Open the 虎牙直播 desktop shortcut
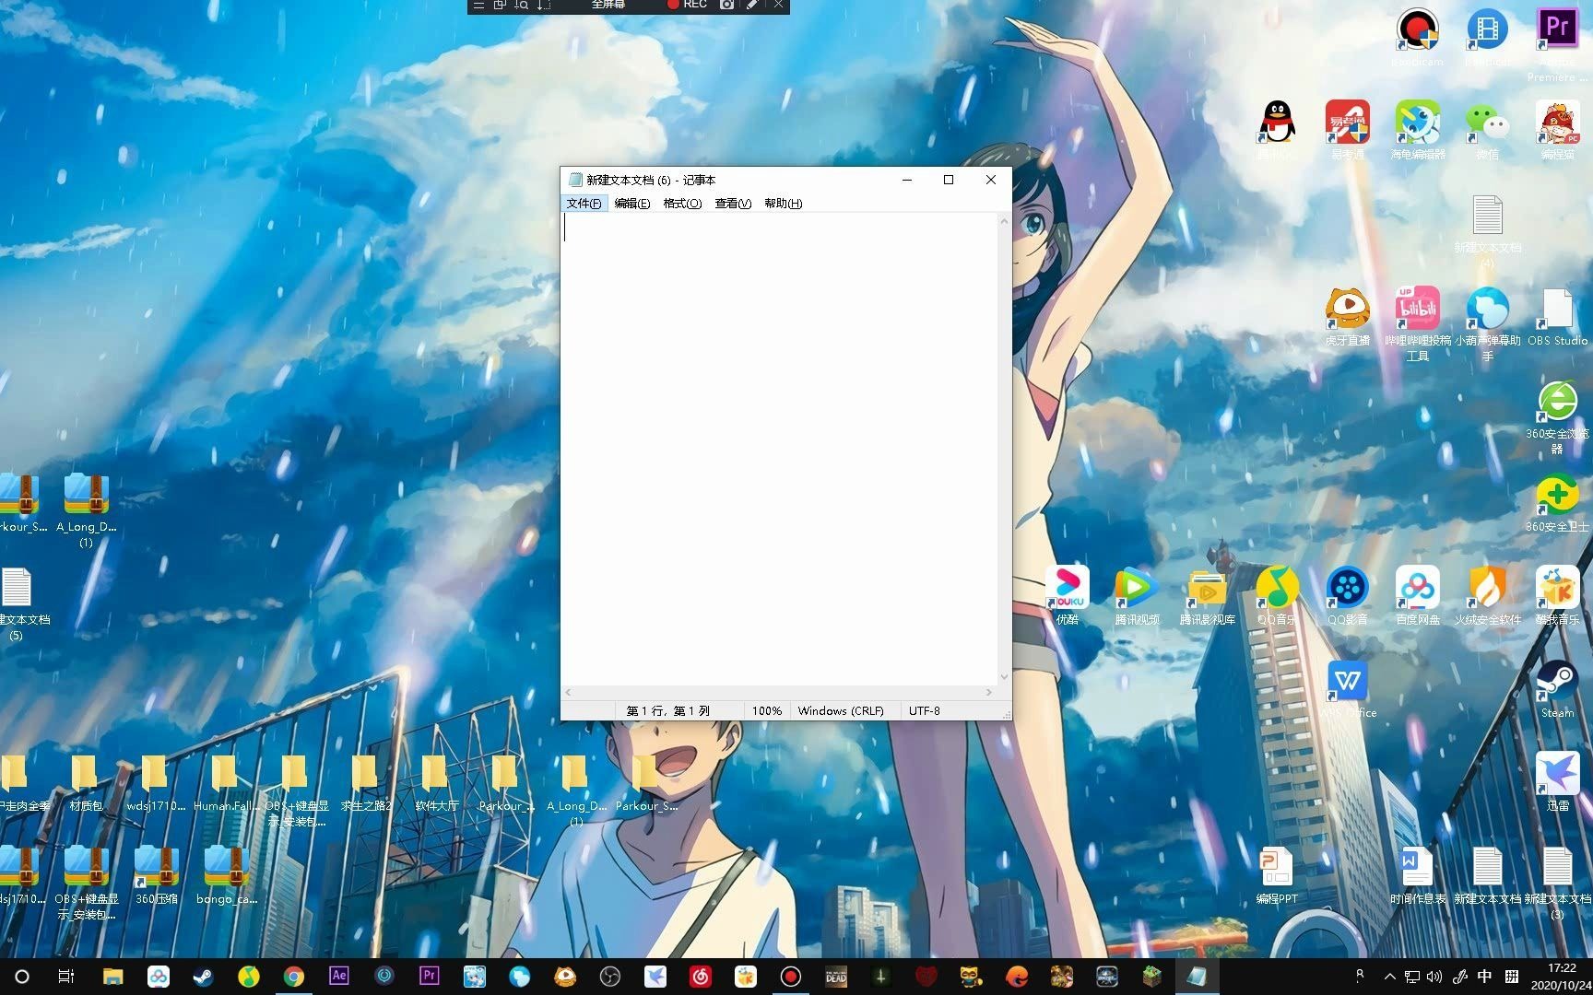The width and height of the screenshot is (1593, 995). tap(1347, 316)
